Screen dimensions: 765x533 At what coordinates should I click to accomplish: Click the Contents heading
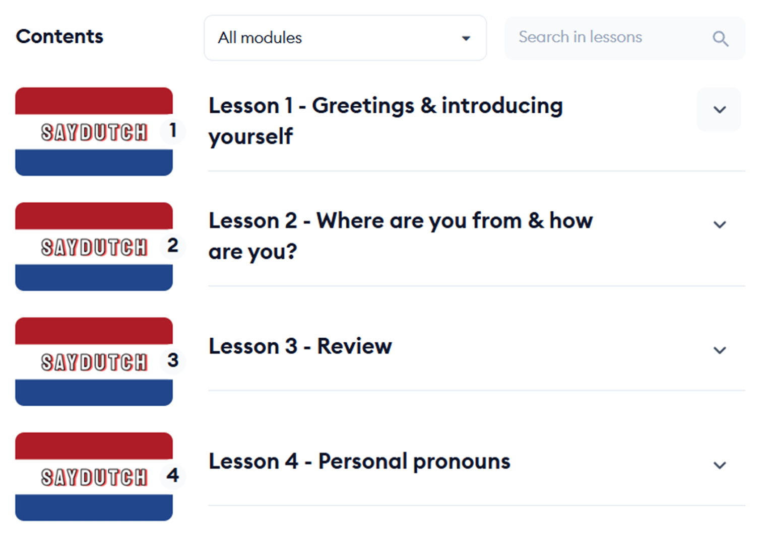59,36
